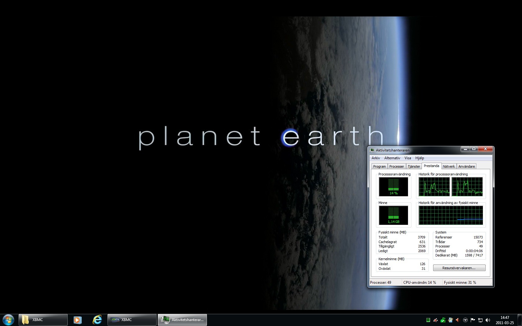Click the Resursövervakaren button
This screenshot has height=326, width=522.
pyautogui.click(x=459, y=268)
